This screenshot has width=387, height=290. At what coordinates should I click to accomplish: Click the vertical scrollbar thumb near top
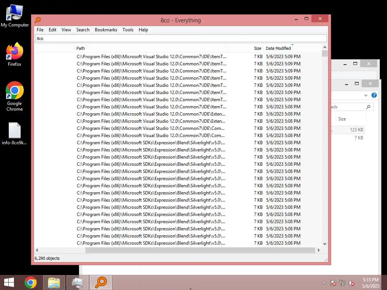pos(325,53)
